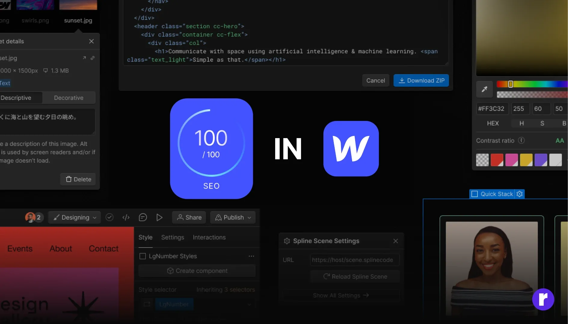Viewport: 568px width, 324px height.
Task: Expand the LgNumber style selector dropdown arrow
Action: pyautogui.click(x=249, y=304)
